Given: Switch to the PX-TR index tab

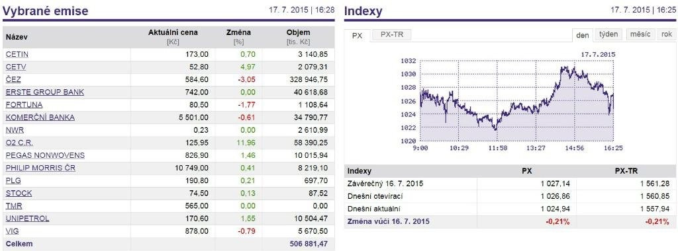Looking at the screenshot, I should pyautogui.click(x=392, y=35).
